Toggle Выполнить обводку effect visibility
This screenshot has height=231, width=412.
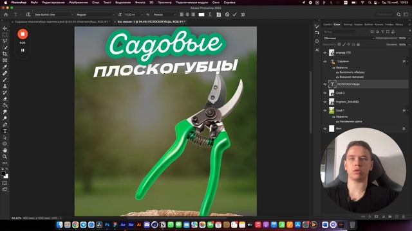coord(337,73)
